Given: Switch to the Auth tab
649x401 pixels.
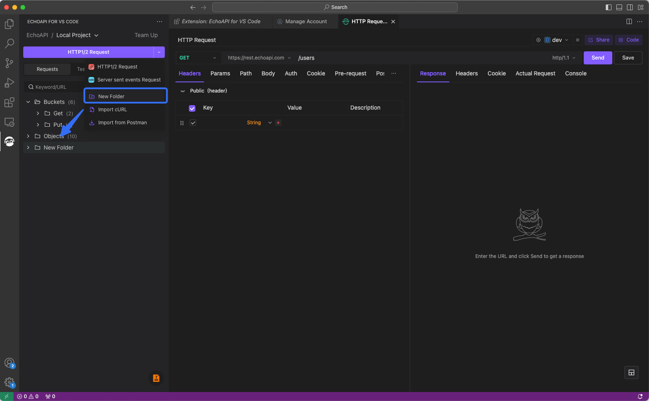Looking at the screenshot, I should click(291, 73).
